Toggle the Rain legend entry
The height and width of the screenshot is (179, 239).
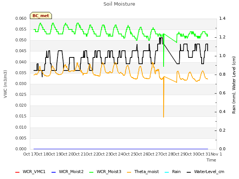(x=173, y=172)
